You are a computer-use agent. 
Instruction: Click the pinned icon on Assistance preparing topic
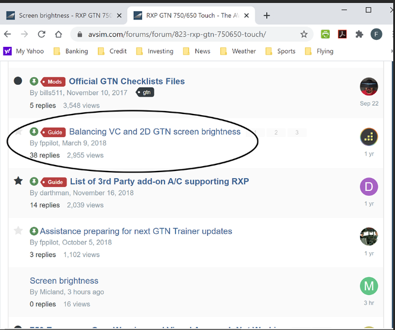coord(34,231)
